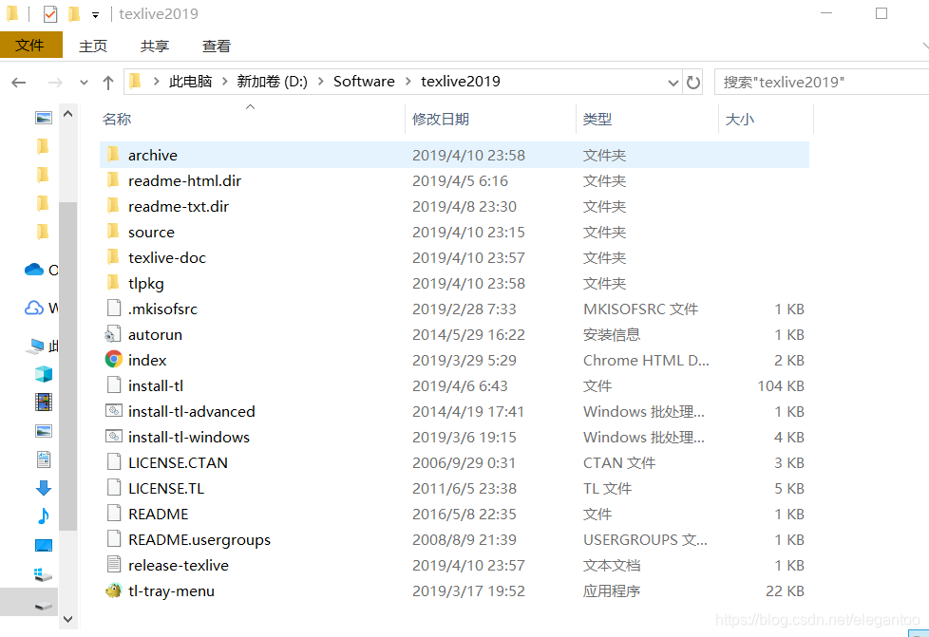Click the This PC computer icon in sidebar
929x637 pixels.
point(37,346)
